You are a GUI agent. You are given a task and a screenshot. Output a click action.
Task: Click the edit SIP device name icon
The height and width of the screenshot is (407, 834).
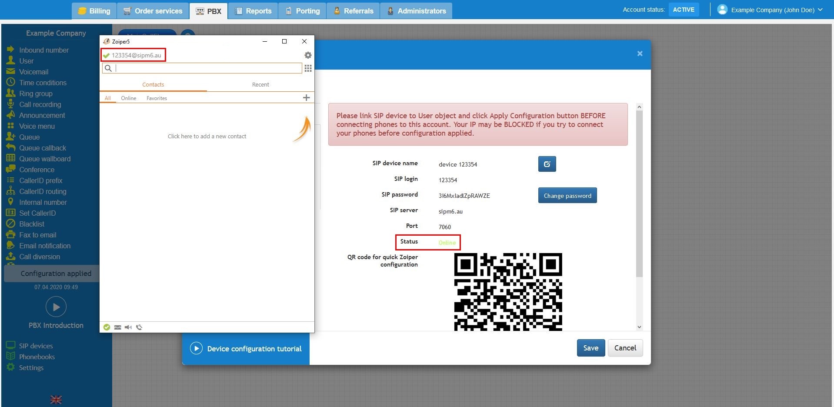click(547, 164)
